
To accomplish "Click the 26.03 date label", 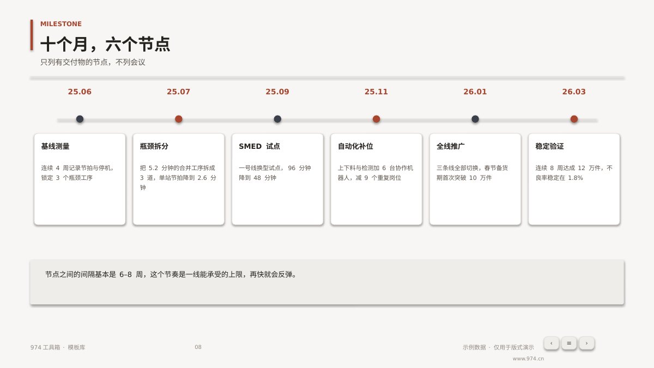I will coord(574,92).
